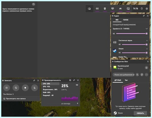Close the Сообщество Xbox widget
The image size is (152, 118).
click(x=148, y=62)
